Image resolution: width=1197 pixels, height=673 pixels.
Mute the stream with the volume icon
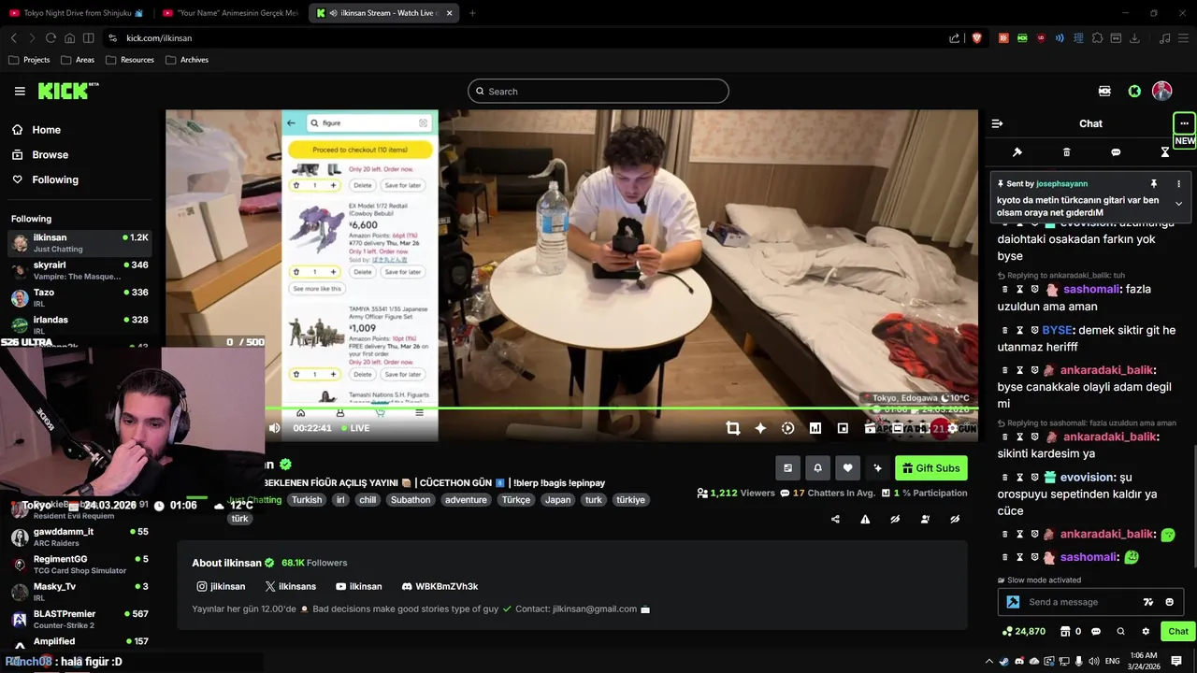(x=274, y=428)
